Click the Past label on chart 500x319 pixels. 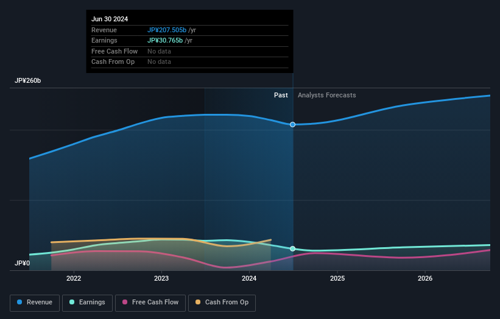click(x=281, y=95)
